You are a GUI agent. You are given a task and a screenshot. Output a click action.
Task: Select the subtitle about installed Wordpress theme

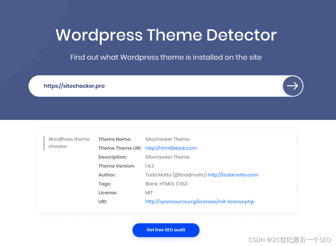click(166, 57)
